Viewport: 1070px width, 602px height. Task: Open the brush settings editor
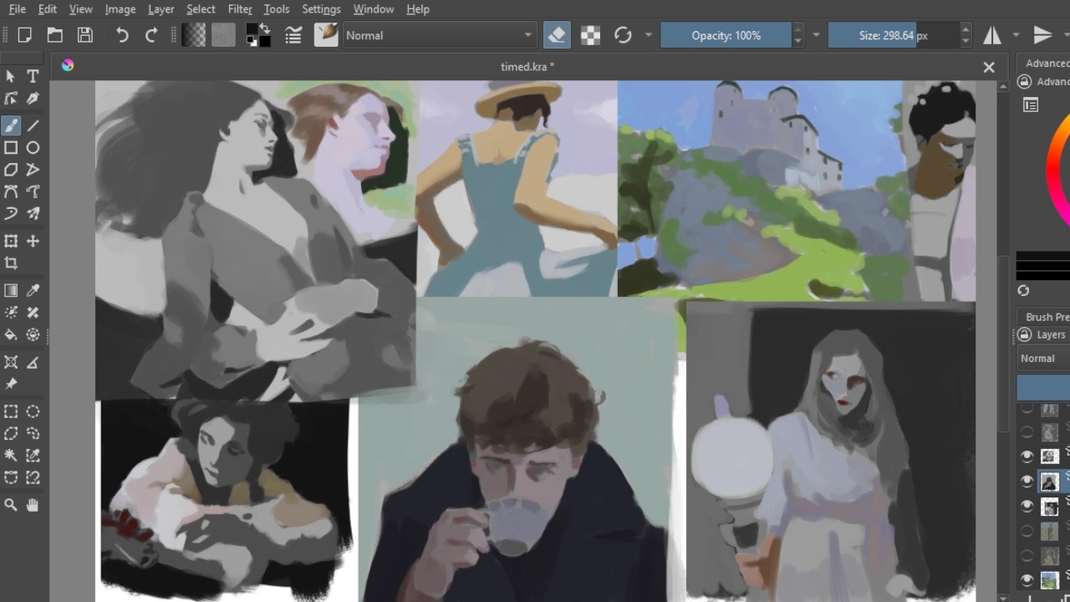[x=293, y=35]
